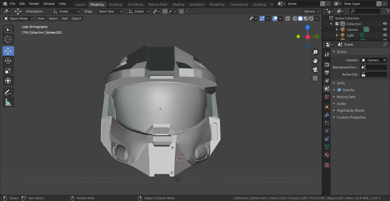Select the Scale tool in toolbar
The height and width of the screenshot is (201, 390).
8,71
